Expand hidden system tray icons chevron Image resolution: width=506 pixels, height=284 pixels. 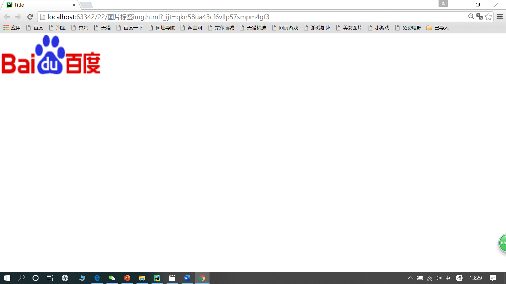410,278
